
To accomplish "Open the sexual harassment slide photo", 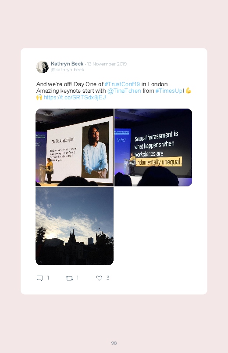I will pos(153,147).
